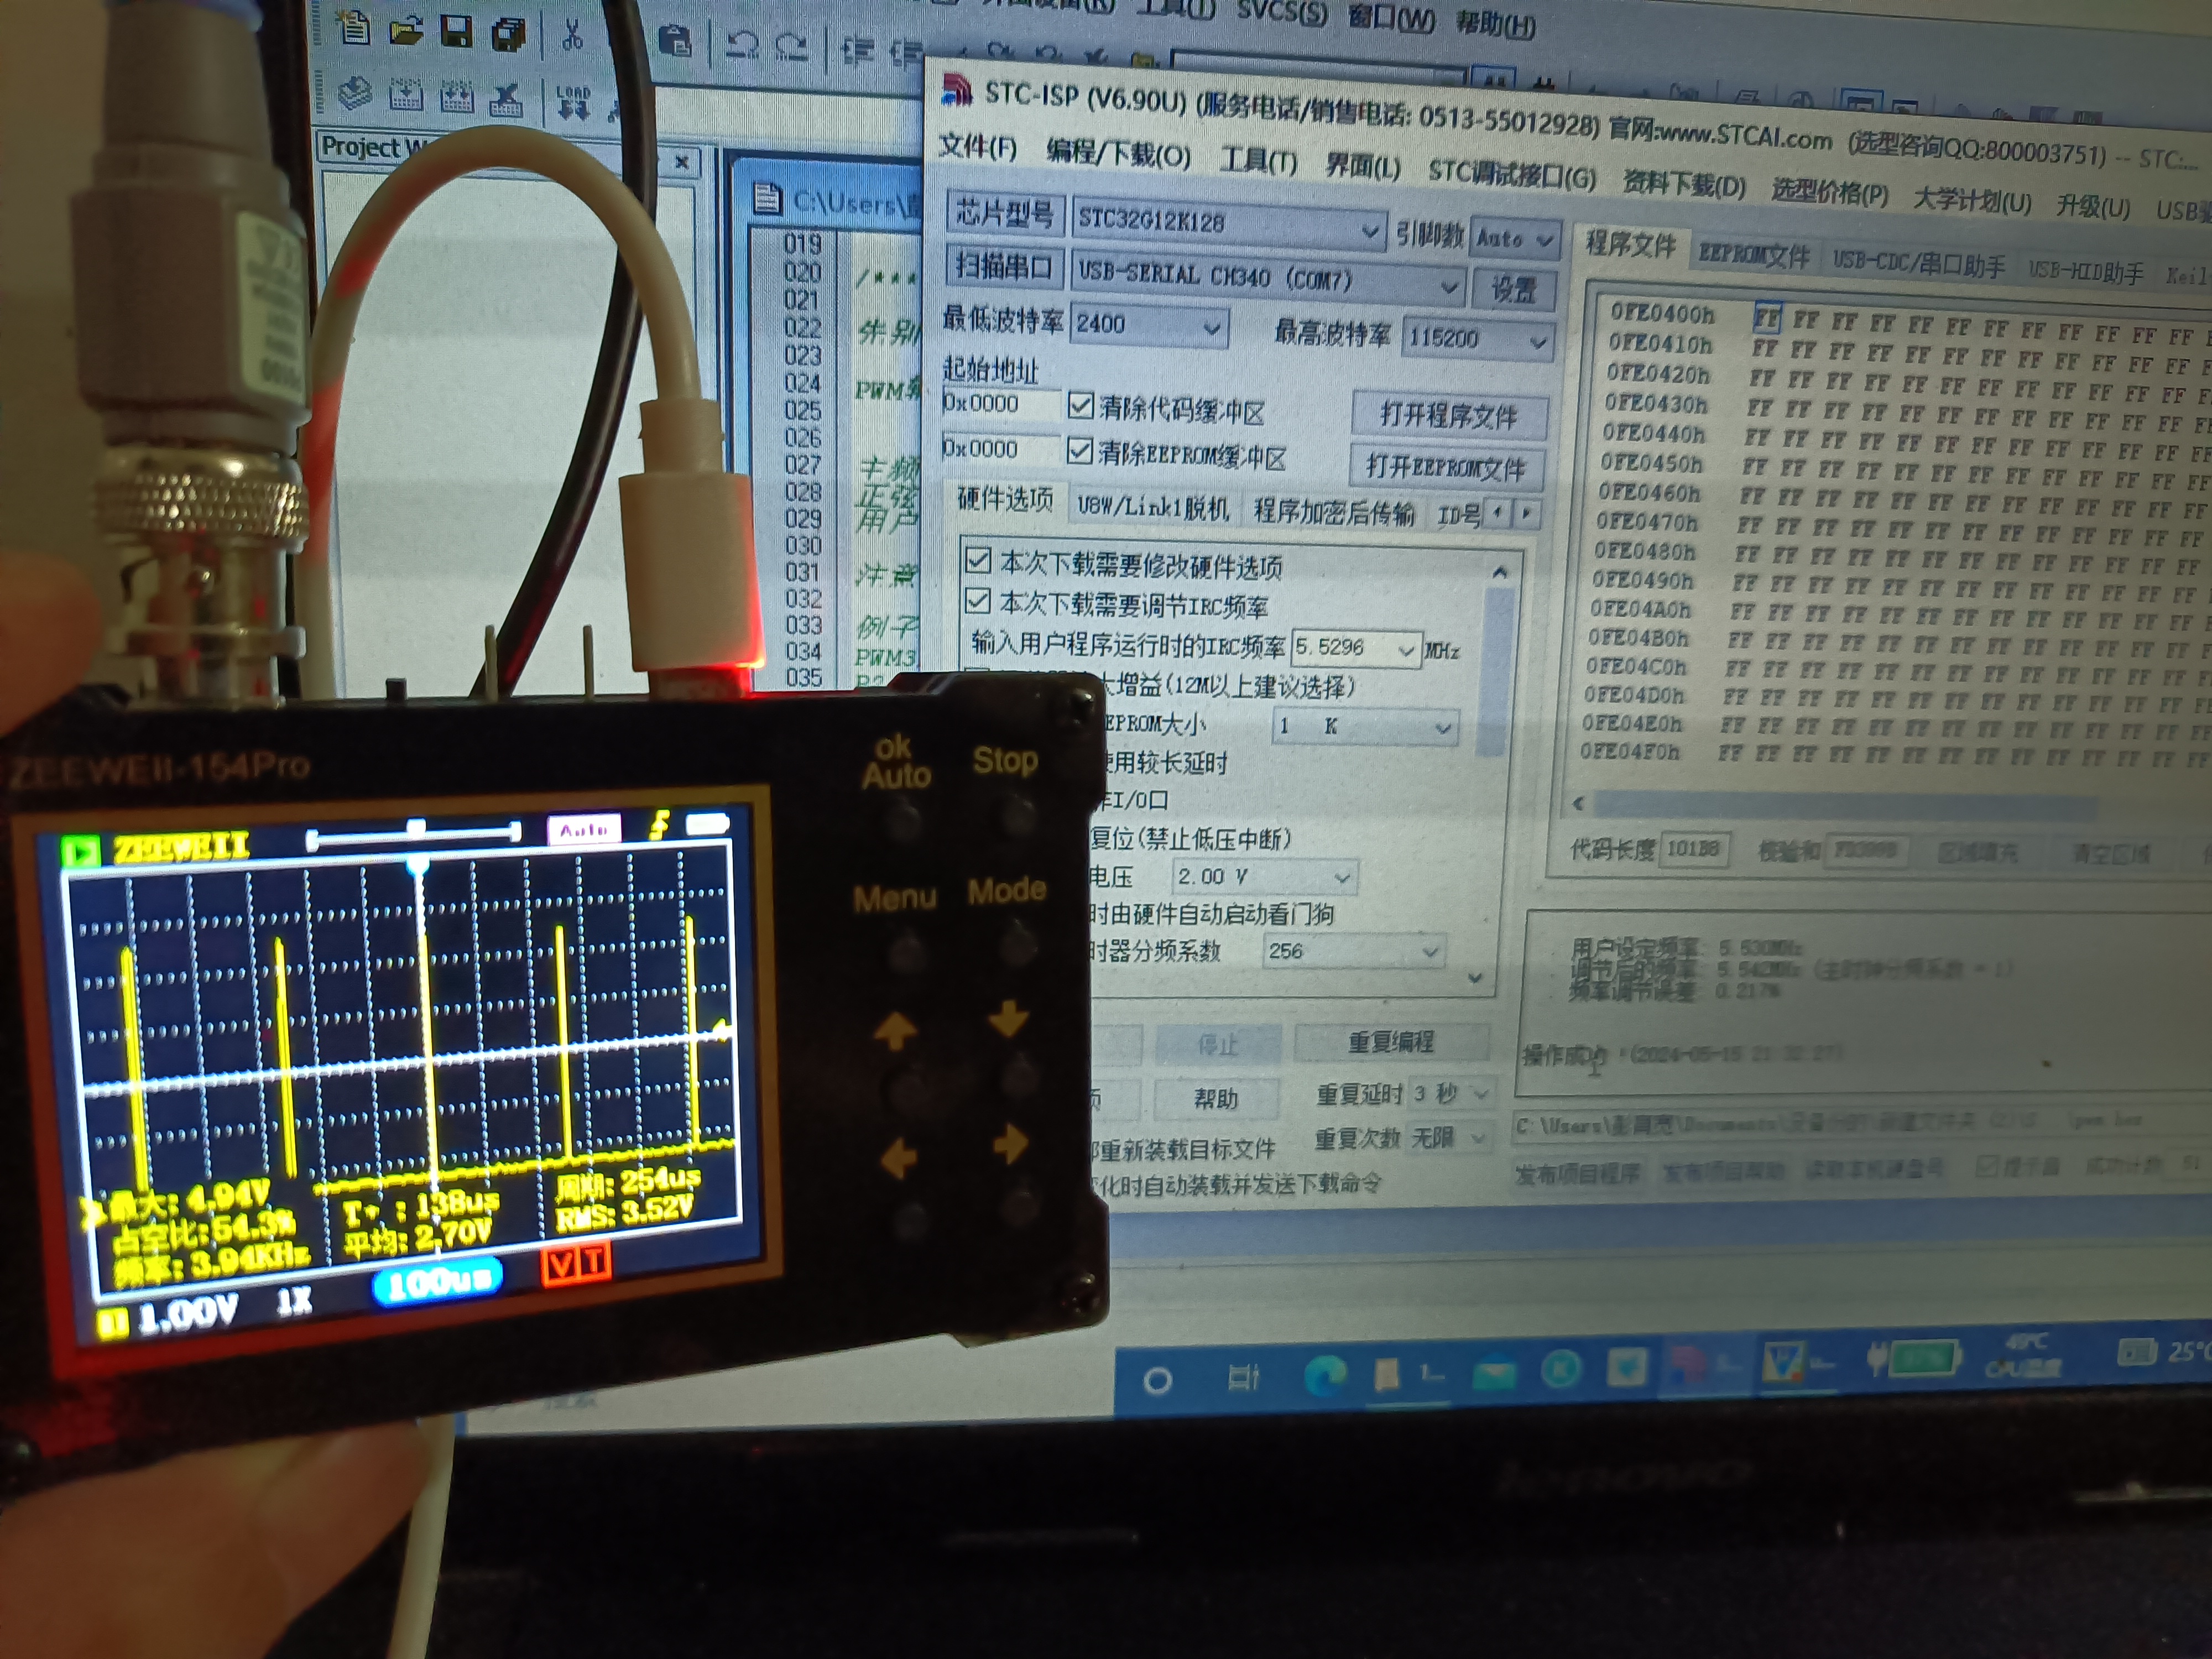Screen dimensions: 2212x1659
Task: Toggle 清除代码缓冲区 checkbox
Action: [x=1080, y=405]
